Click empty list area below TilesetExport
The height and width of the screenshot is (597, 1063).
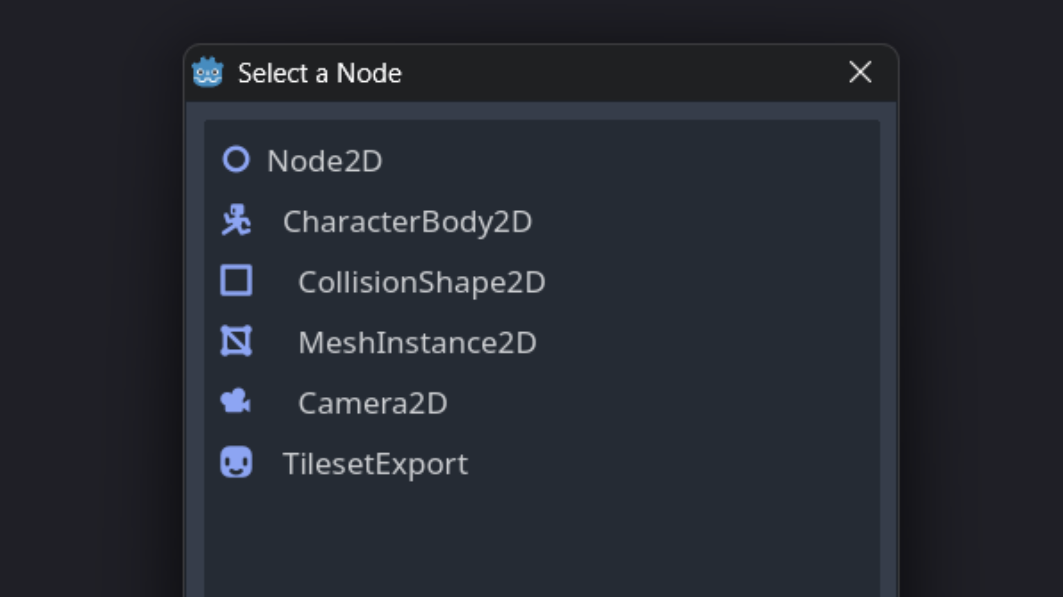(541, 542)
